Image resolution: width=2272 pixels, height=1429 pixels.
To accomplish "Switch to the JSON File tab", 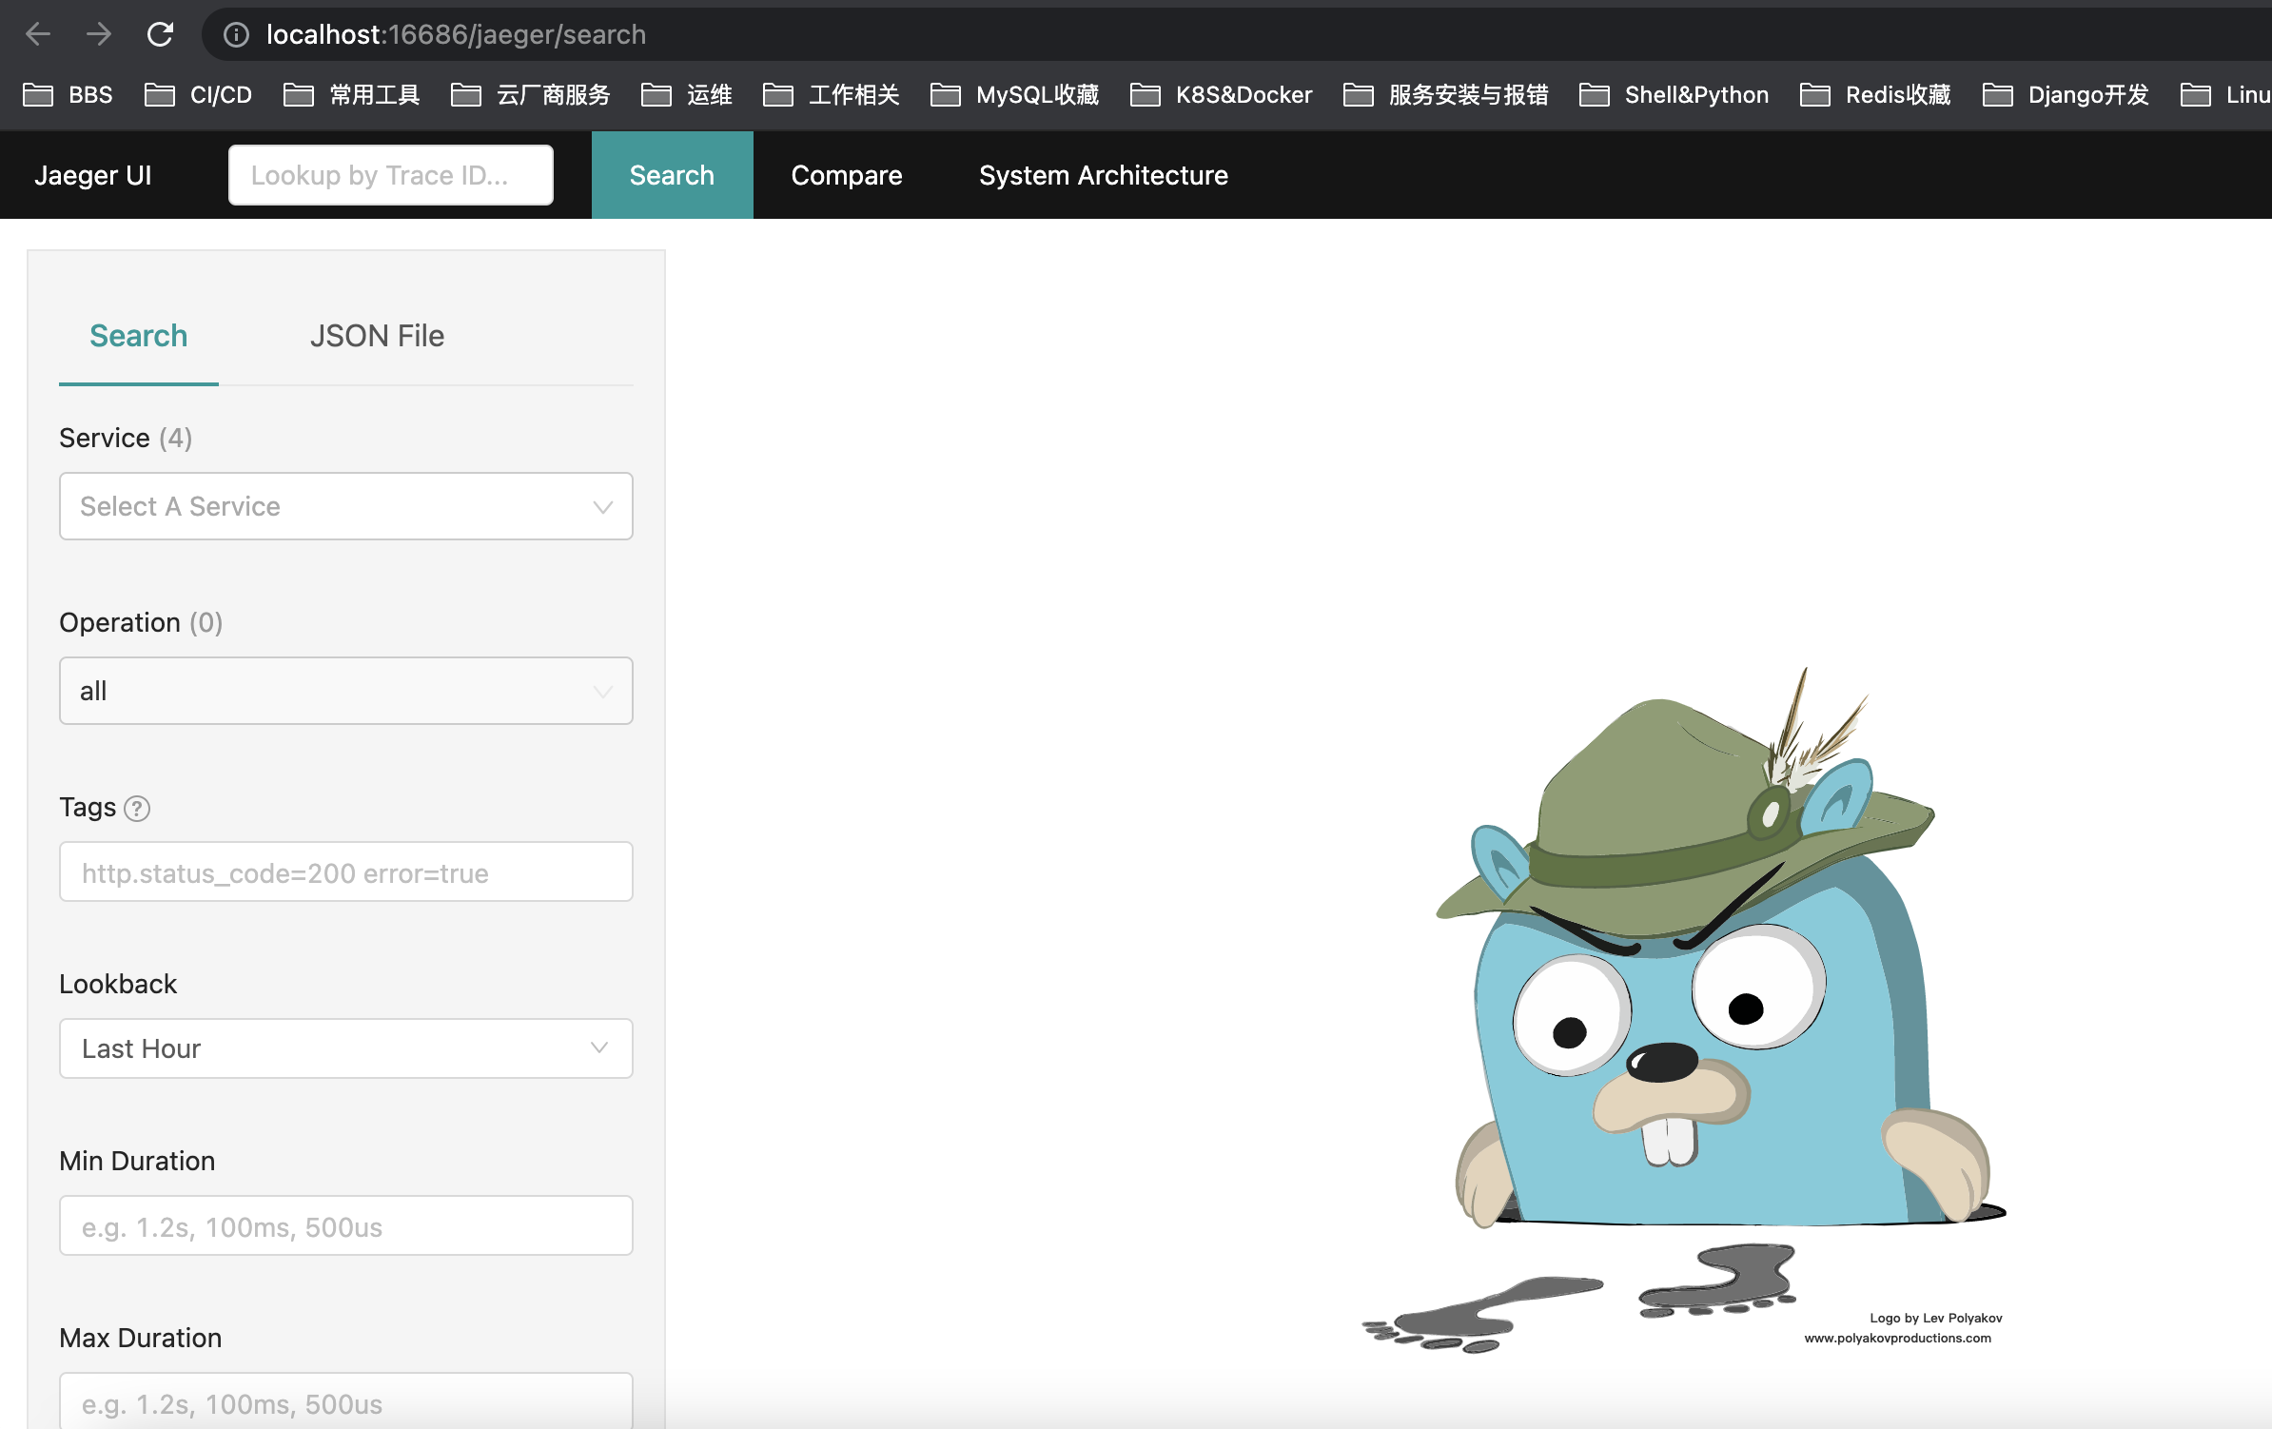I will [x=377, y=336].
